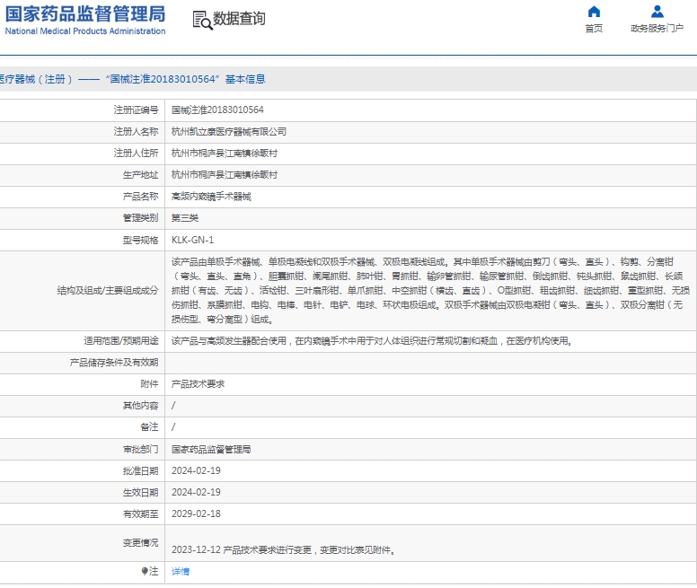Click the location pin icon beside 注

point(145,571)
